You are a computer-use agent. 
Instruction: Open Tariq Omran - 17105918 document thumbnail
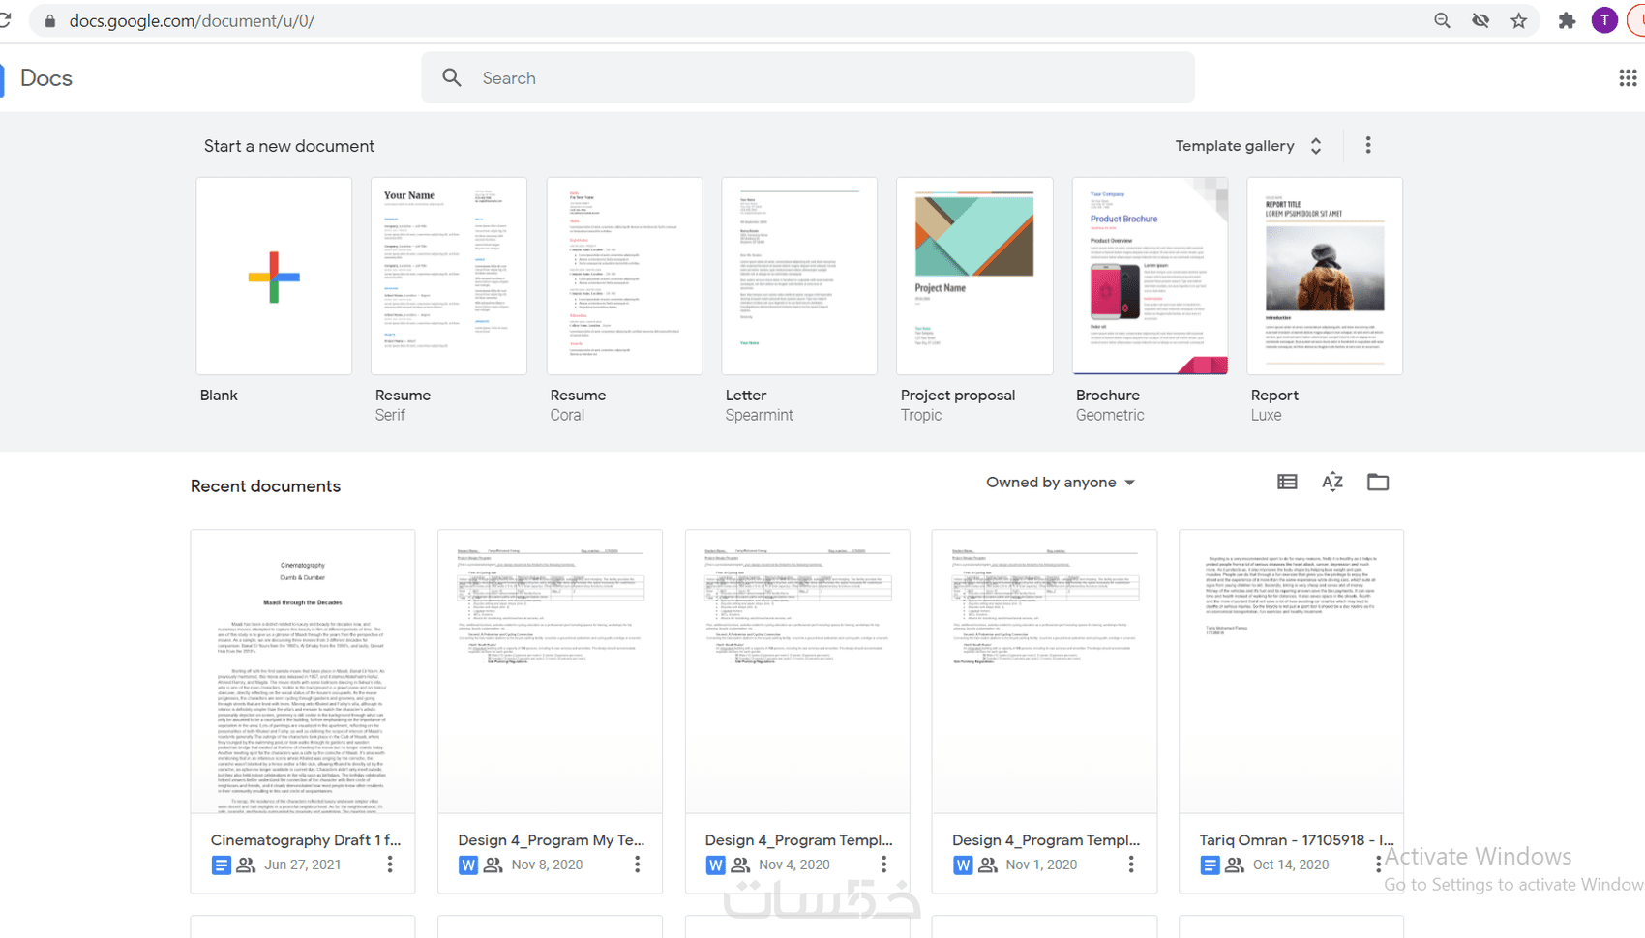pos(1291,671)
